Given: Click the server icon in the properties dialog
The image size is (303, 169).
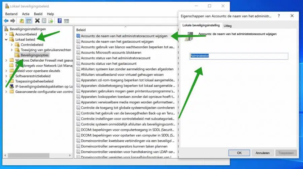Looking at the screenshot, I should pyautogui.click(x=189, y=36).
